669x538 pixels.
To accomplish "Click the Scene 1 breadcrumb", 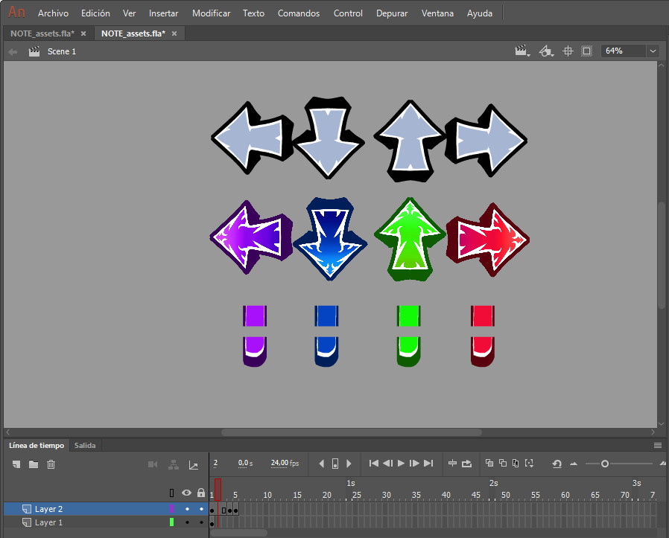I will point(62,51).
